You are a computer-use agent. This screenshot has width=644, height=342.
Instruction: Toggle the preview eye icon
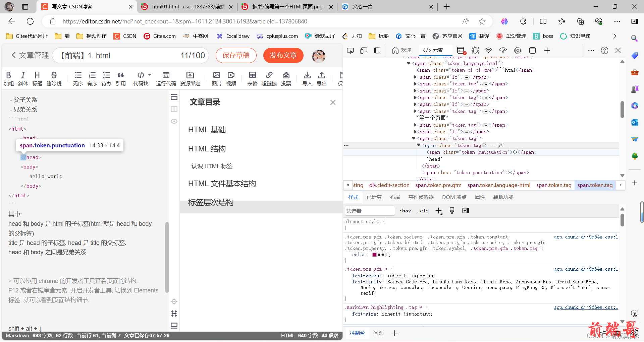pos(174,121)
